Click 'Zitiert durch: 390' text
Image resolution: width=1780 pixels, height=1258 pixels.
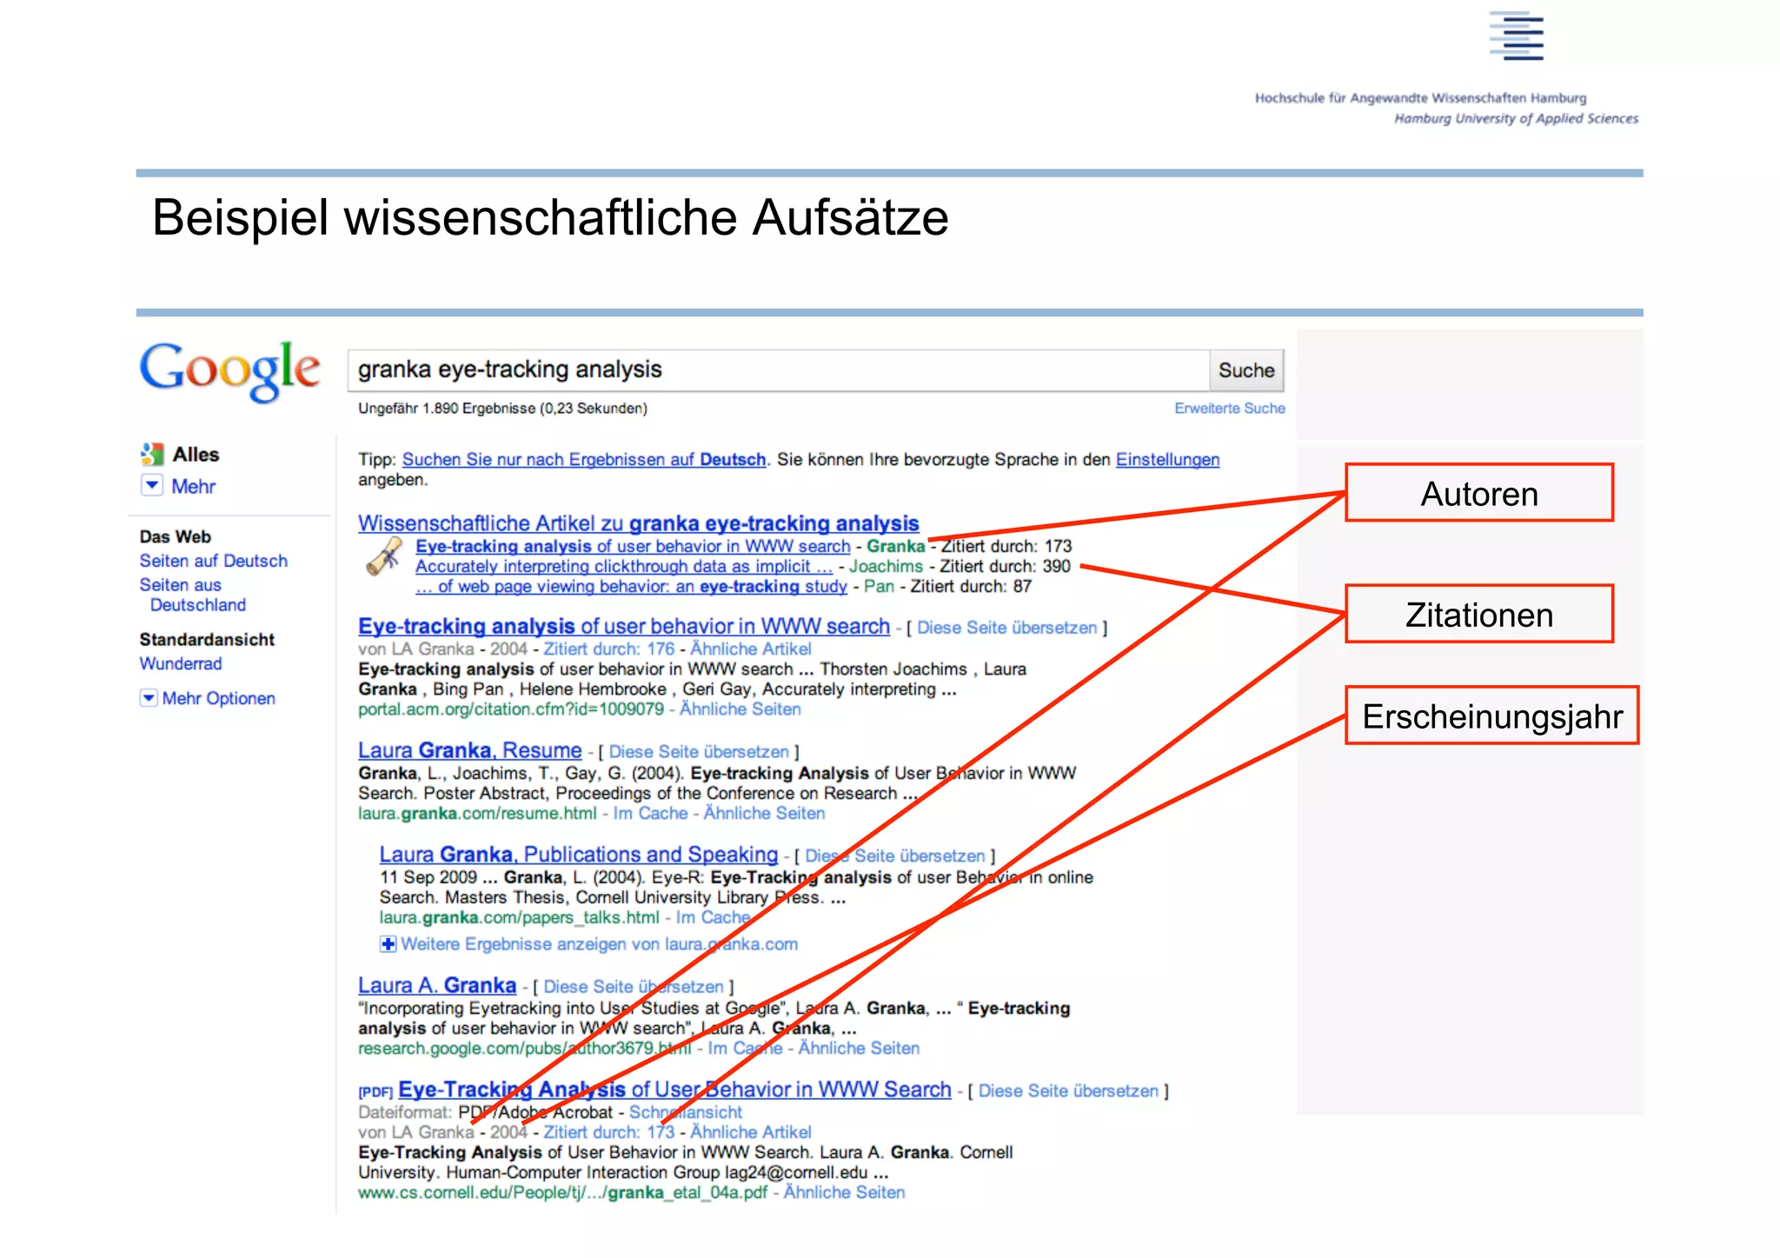pyautogui.click(x=1006, y=566)
